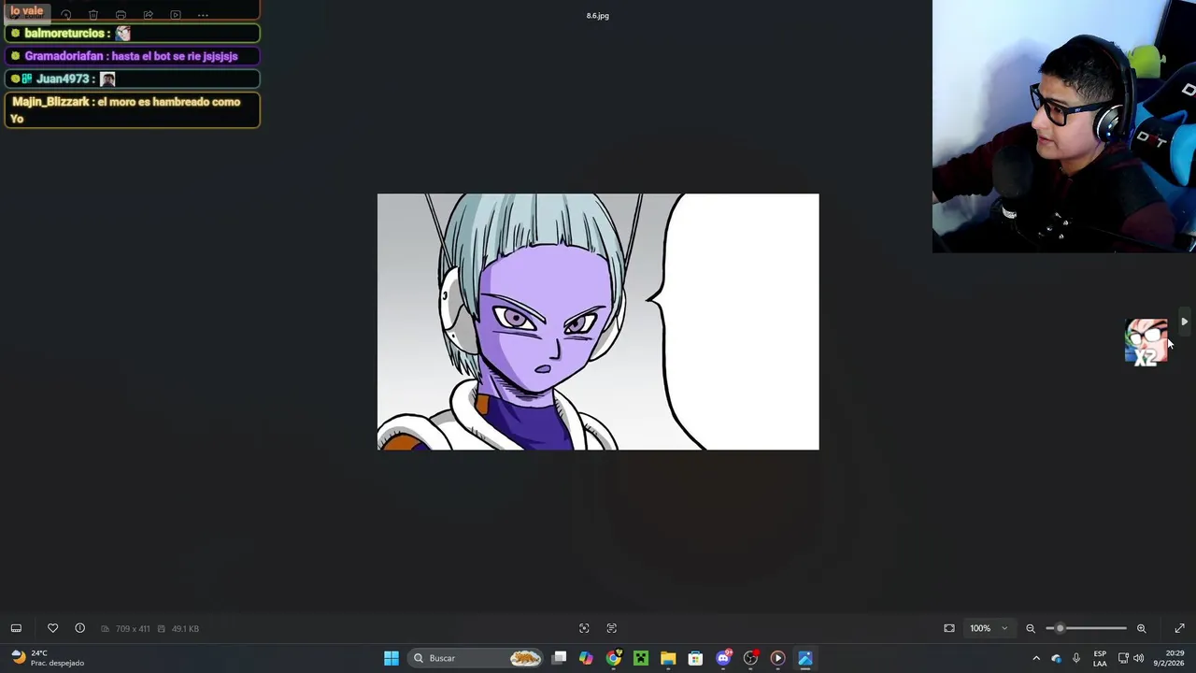Click the visual search icon in bottom bar
Viewport: 1196px width, 673px height.
pyautogui.click(x=584, y=628)
